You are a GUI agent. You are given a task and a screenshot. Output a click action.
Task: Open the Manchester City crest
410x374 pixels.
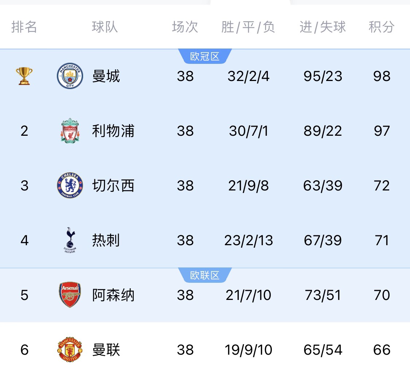pyautogui.click(x=70, y=76)
